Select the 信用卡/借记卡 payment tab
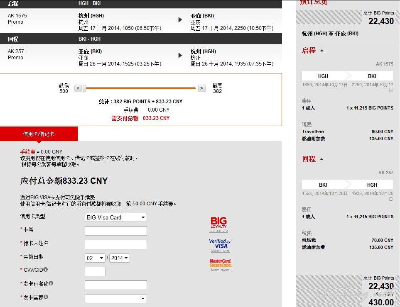 click(39, 134)
